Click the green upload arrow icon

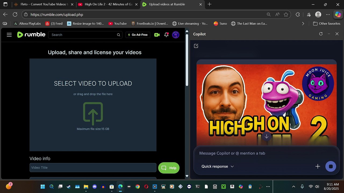tap(93, 114)
